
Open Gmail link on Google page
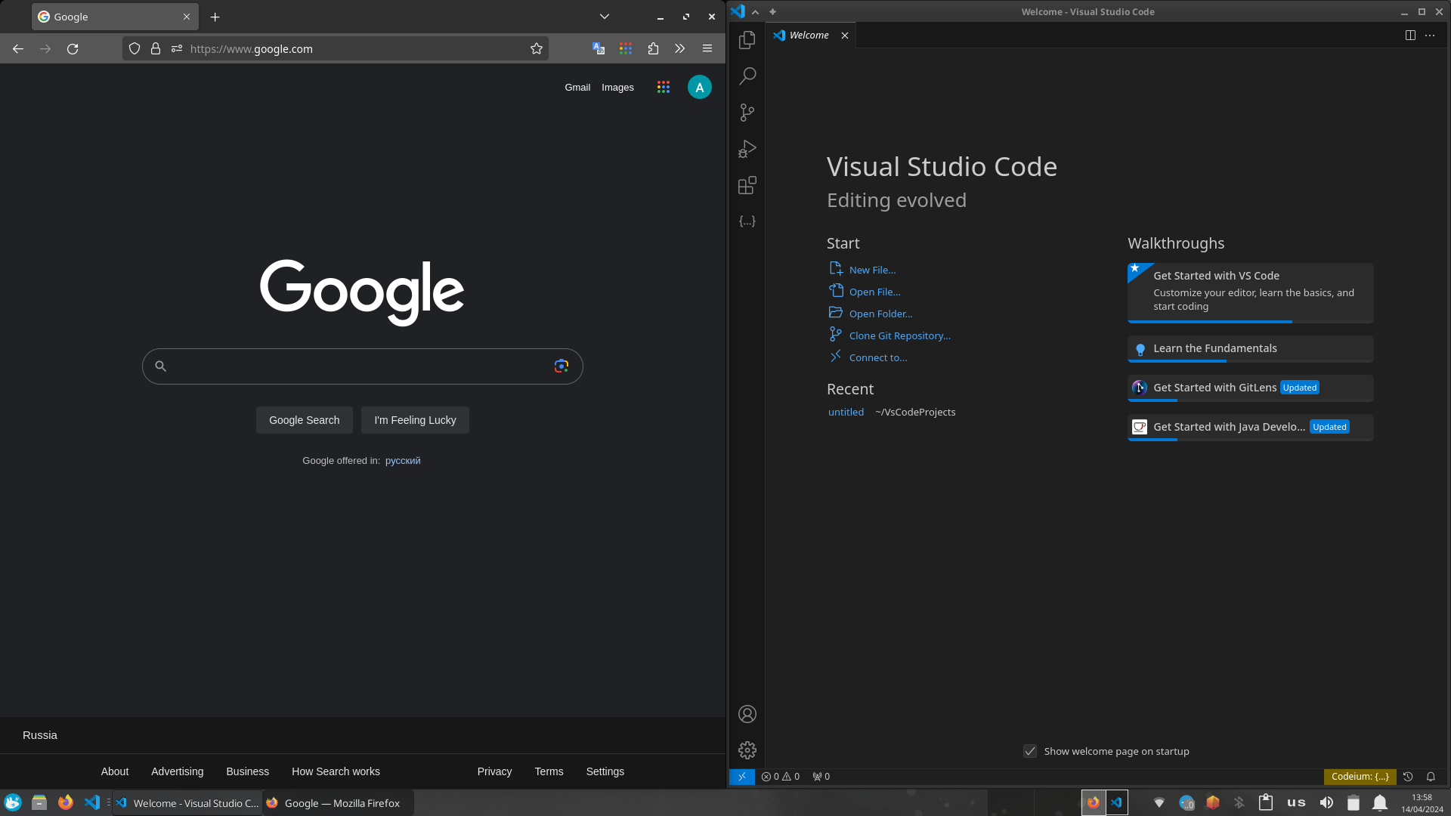coord(577,88)
